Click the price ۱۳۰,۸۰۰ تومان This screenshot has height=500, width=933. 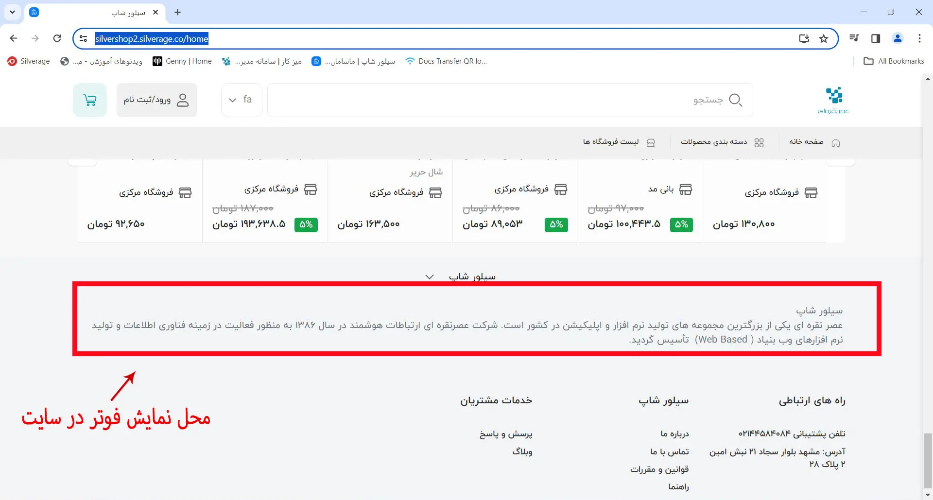pyautogui.click(x=744, y=224)
